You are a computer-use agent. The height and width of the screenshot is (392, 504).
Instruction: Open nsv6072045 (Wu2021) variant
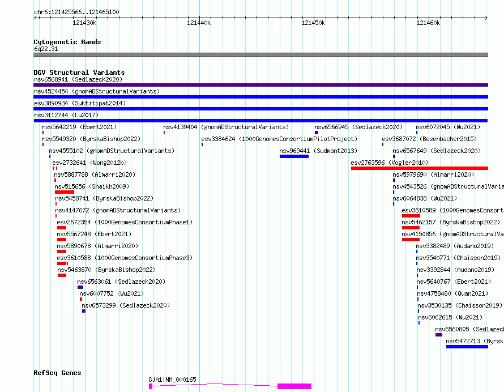[x=448, y=127]
